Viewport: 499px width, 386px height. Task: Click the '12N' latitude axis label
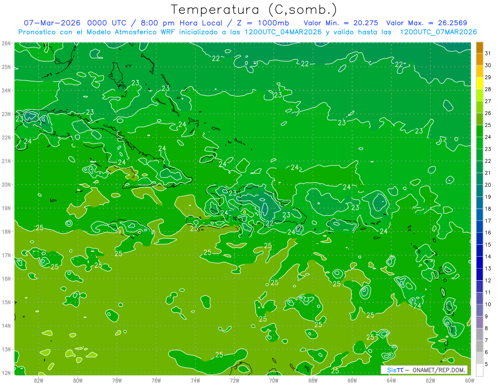[6, 373]
